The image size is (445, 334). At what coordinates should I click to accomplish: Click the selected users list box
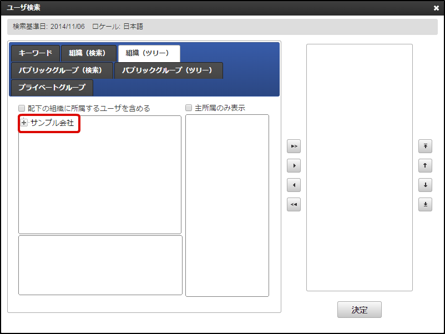360,168
